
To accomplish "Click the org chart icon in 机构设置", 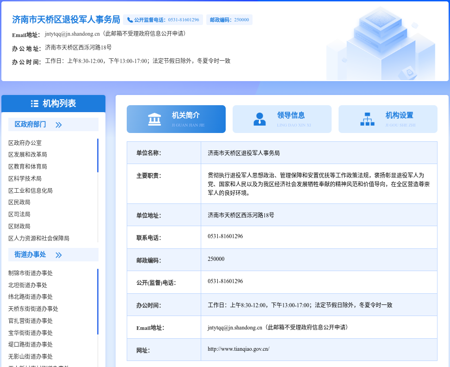I will coord(367,119).
